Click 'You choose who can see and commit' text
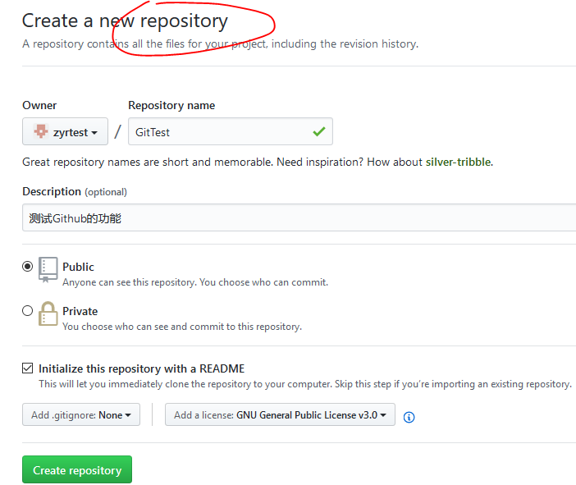 pyautogui.click(x=182, y=327)
